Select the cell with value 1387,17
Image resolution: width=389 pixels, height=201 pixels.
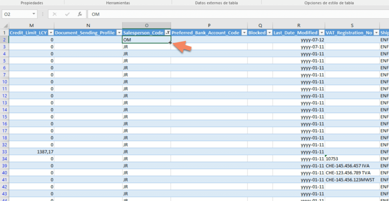tap(32, 151)
